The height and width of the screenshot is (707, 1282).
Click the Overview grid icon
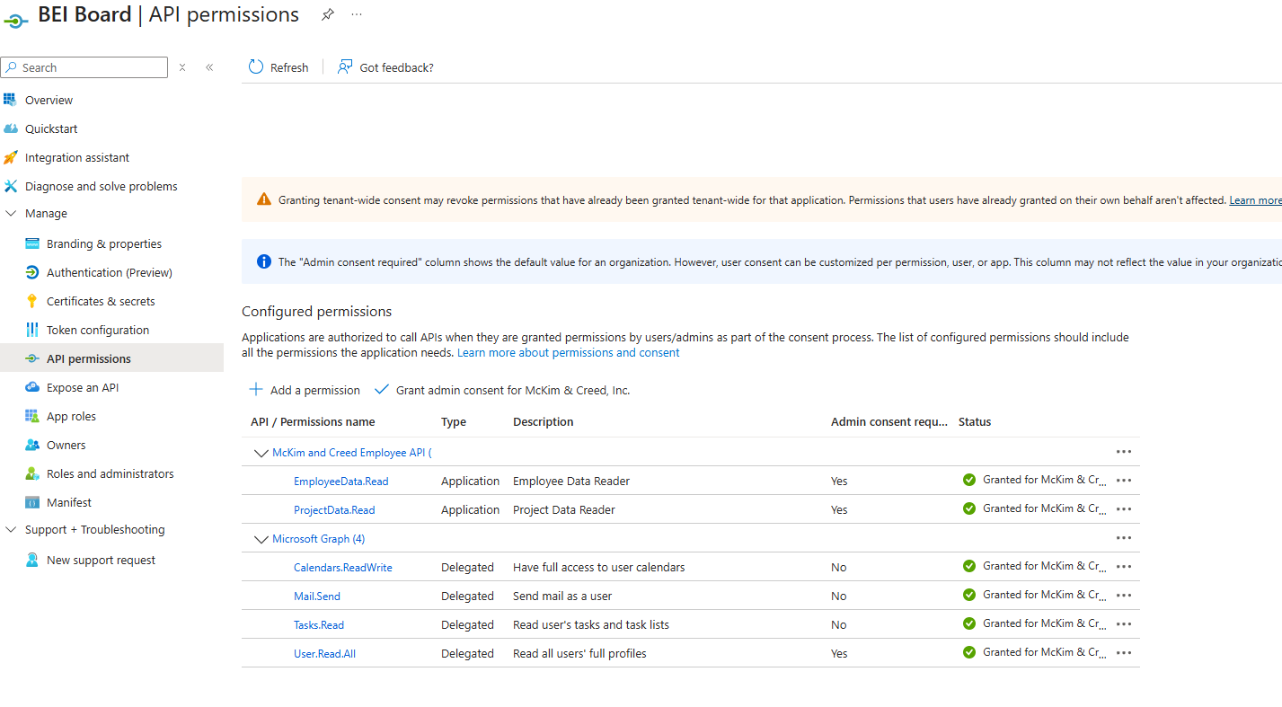[10, 100]
